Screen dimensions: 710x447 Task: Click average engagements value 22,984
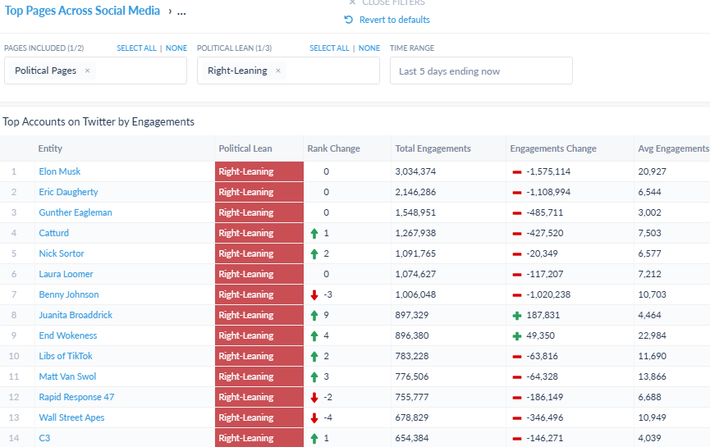click(x=653, y=335)
